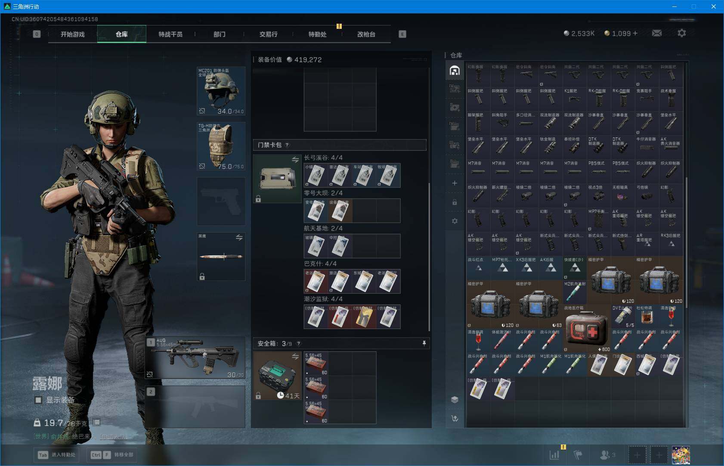Open the help icon beside 安全箱
724x466 pixels.
coord(299,343)
